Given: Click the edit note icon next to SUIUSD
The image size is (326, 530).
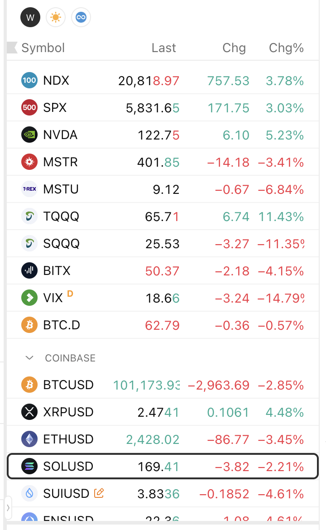Looking at the screenshot, I should (x=99, y=493).
